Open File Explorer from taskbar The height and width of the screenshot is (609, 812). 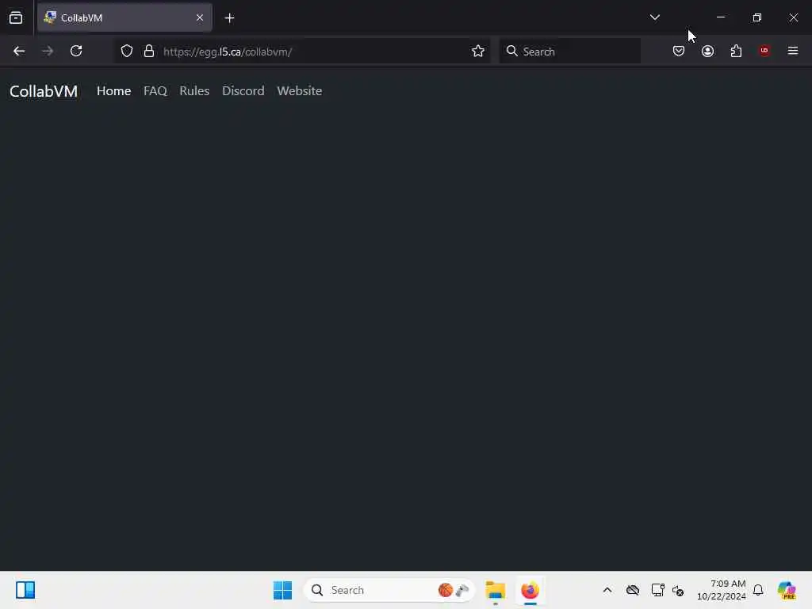pyautogui.click(x=496, y=590)
